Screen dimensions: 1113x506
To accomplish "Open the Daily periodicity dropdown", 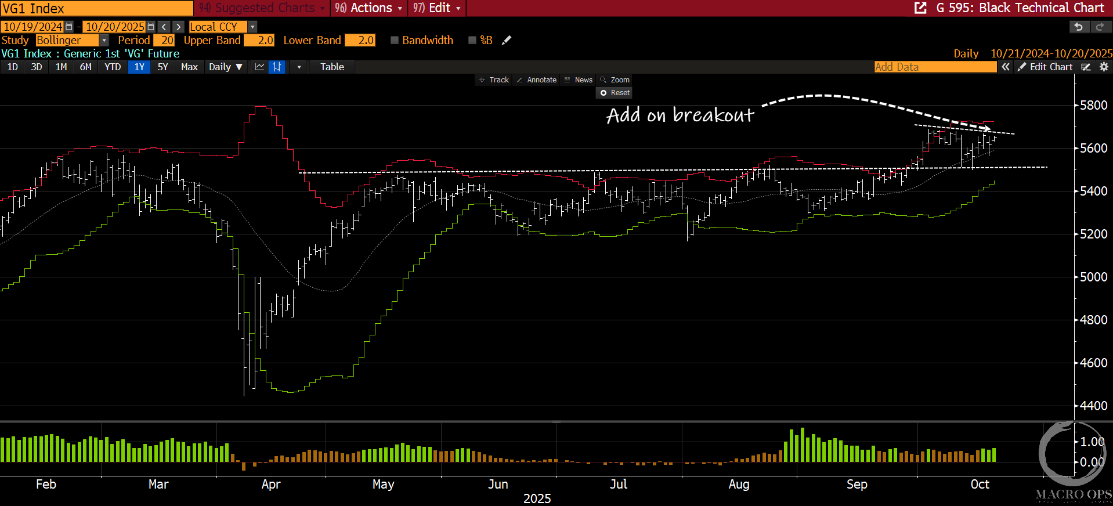I will (x=225, y=67).
